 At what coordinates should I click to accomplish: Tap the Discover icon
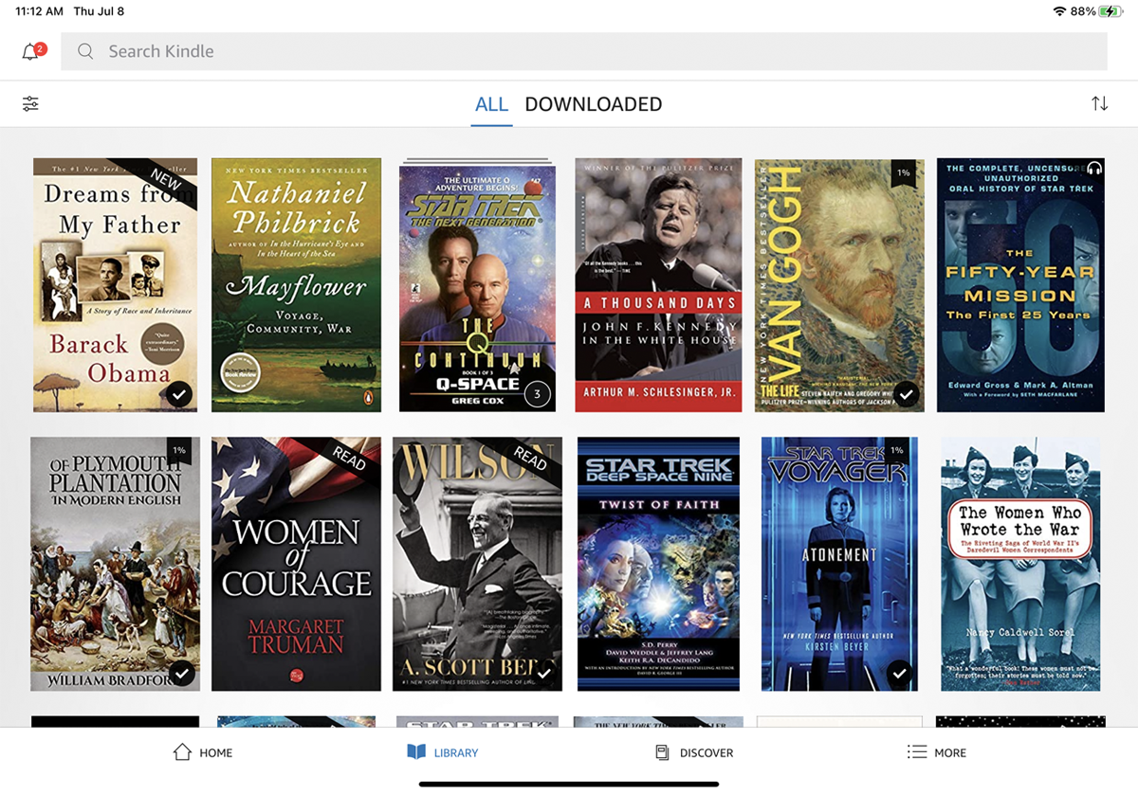click(x=662, y=752)
